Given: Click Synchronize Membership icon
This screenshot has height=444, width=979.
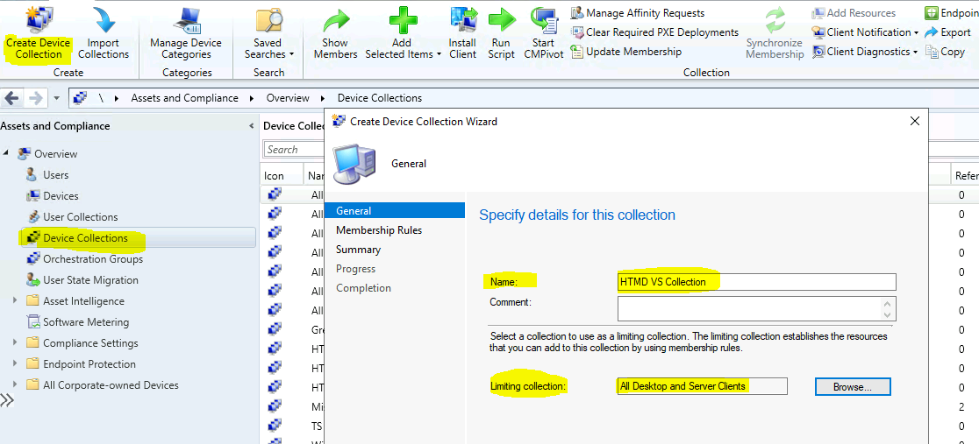Looking at the screenshot, I should tap(775, 19).
